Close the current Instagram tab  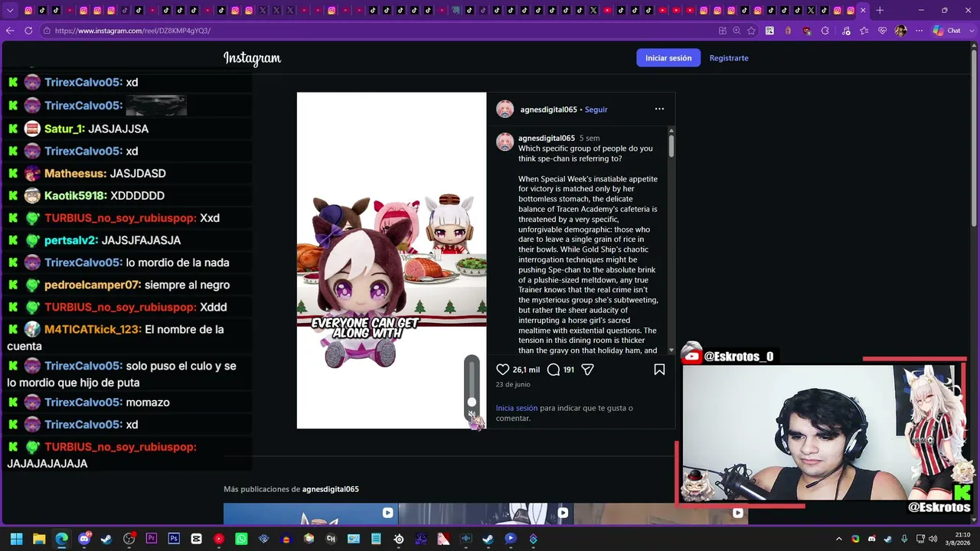pyautogui.click(x=863, y=10)
